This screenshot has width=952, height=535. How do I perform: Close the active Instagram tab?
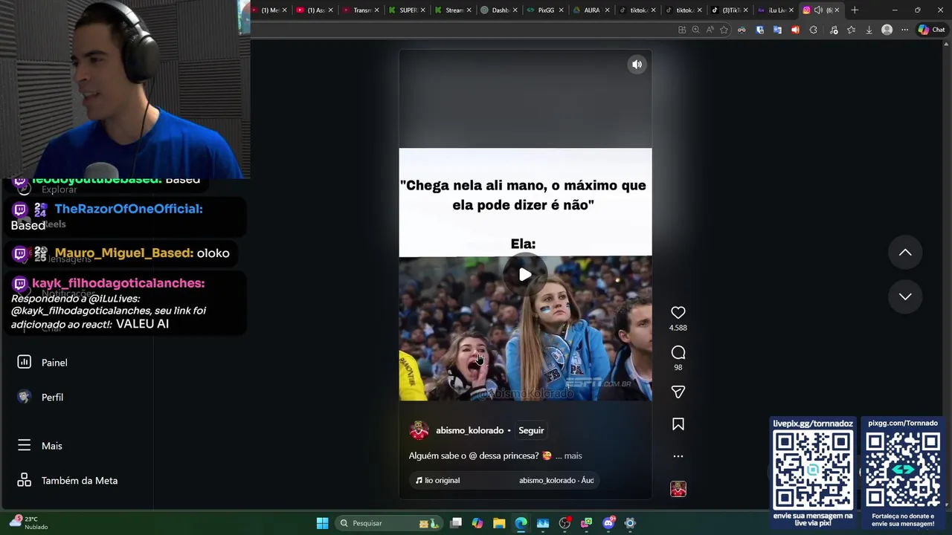point(837,10)
